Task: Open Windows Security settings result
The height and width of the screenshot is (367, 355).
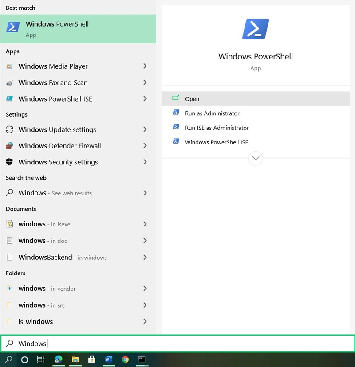Action: [x=78, y=162]
